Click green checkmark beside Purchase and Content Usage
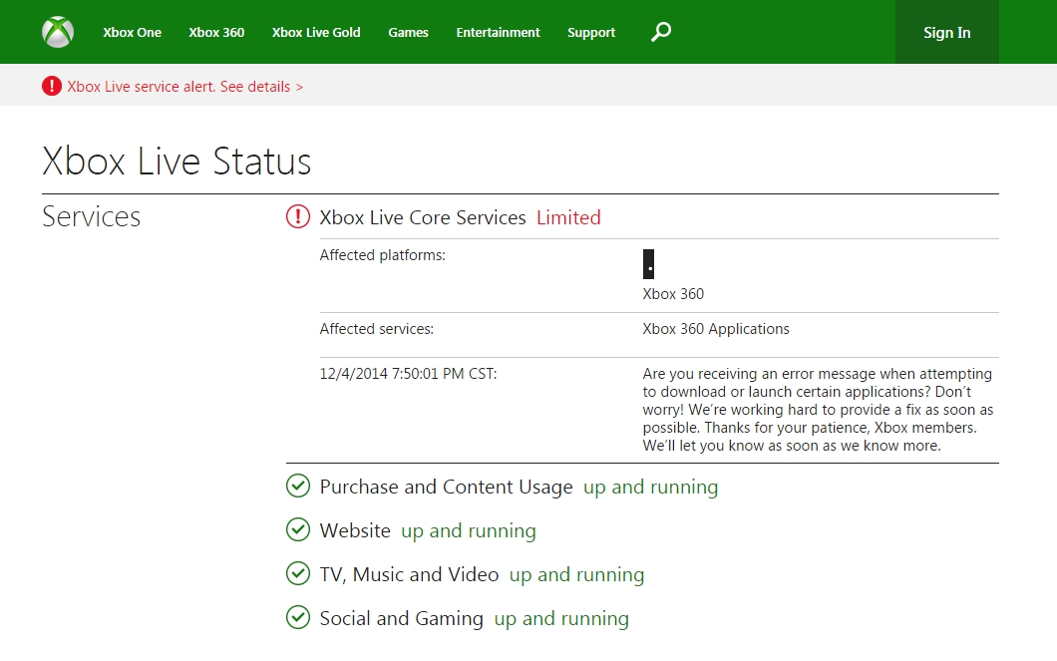1057x661 pixels. click(x=298, y=486)
